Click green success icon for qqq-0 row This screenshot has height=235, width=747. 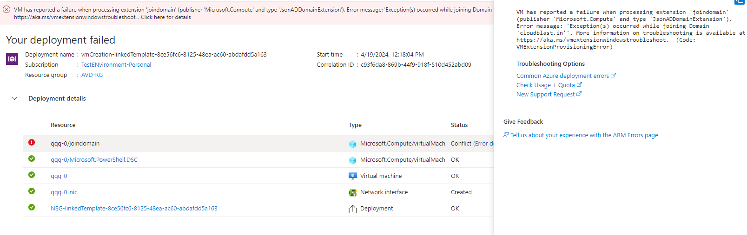(x=32, y=175)
